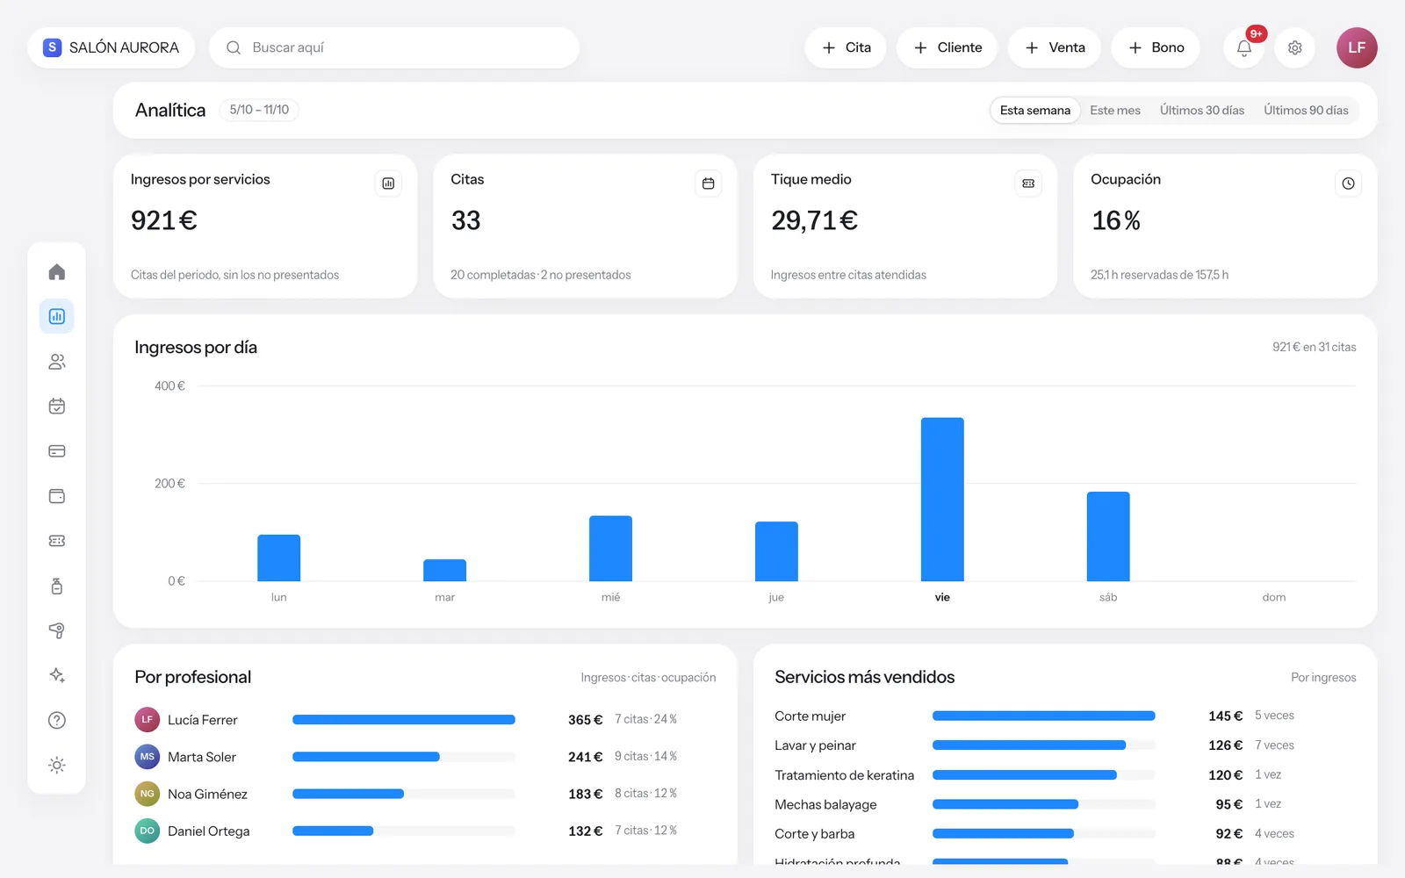Click ticket icon on Tique medio card
Screen dimensions: 1405x878
point(1028,184)
